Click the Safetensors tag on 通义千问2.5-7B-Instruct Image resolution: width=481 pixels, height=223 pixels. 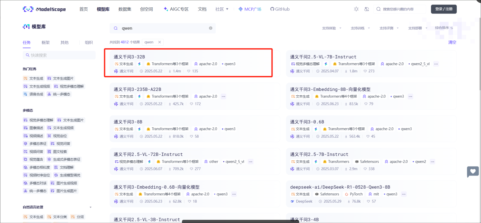[x=367, y=162]
